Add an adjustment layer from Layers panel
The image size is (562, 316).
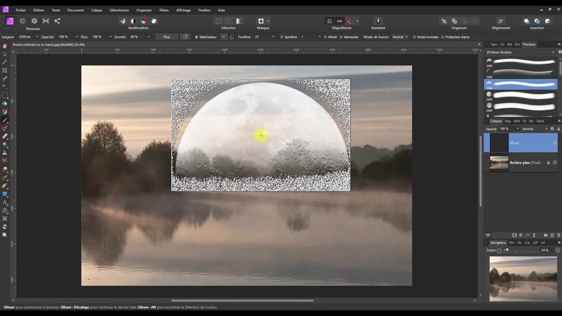pyautogui.click(x=521, y=235)
